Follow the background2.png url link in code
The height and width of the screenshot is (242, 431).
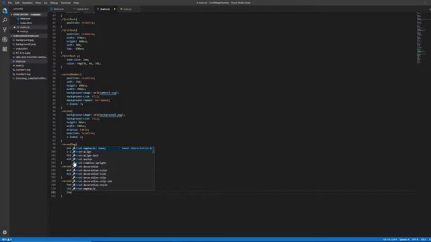tap(110, 115)
